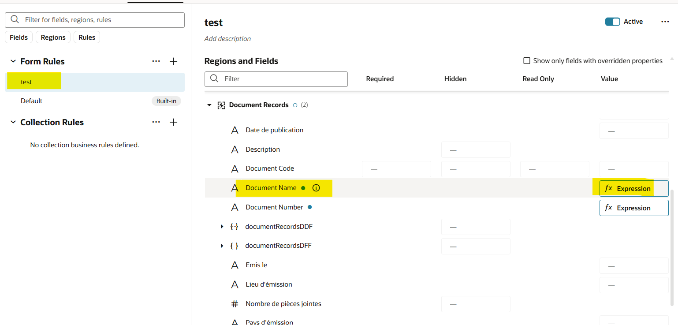Screen dimensions: 678x325
Task: Open the Hidden dropdown for Description
Action: coord(476,150)
